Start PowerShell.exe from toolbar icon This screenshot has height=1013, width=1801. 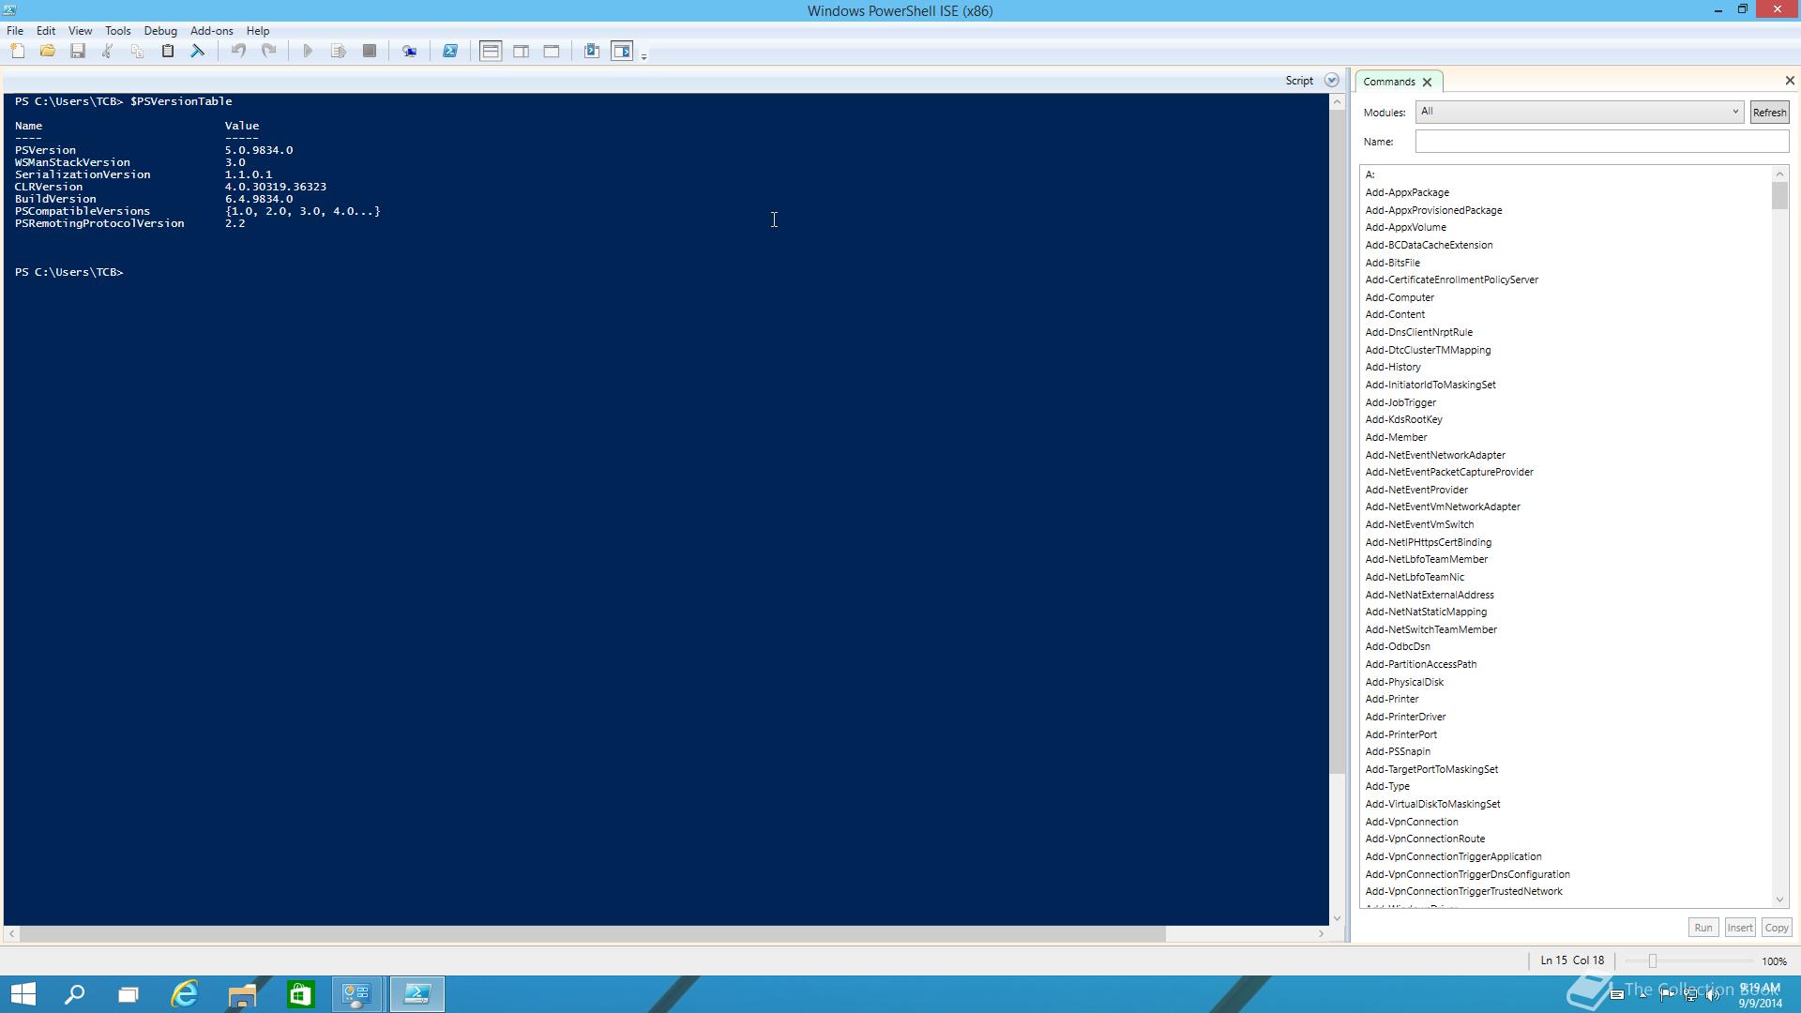[x=450, y=52]
